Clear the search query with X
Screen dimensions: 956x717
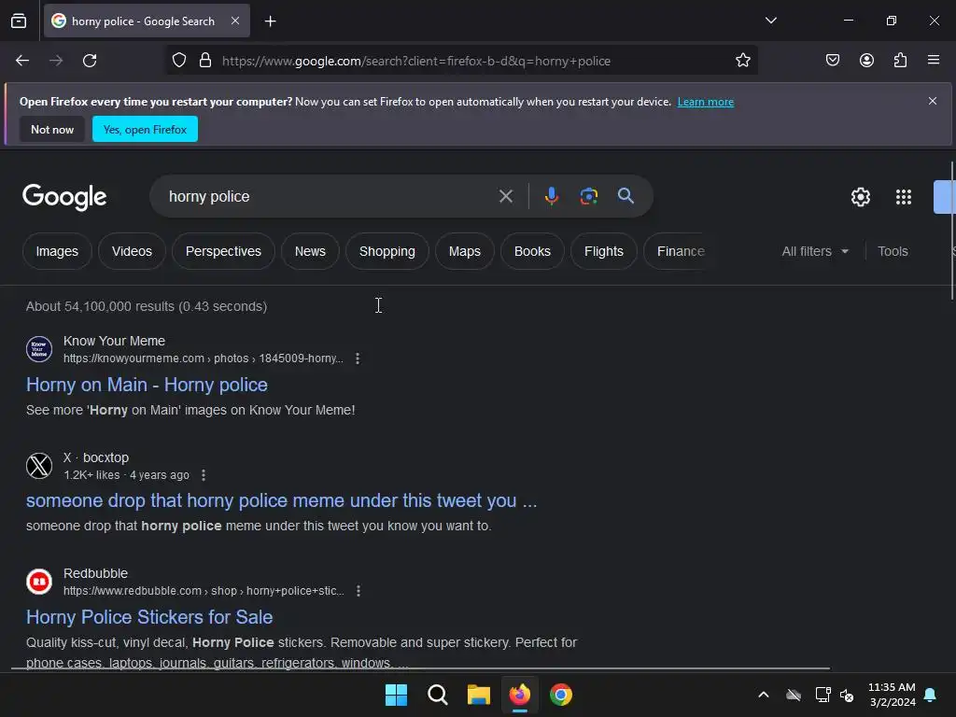pos(505,196)
